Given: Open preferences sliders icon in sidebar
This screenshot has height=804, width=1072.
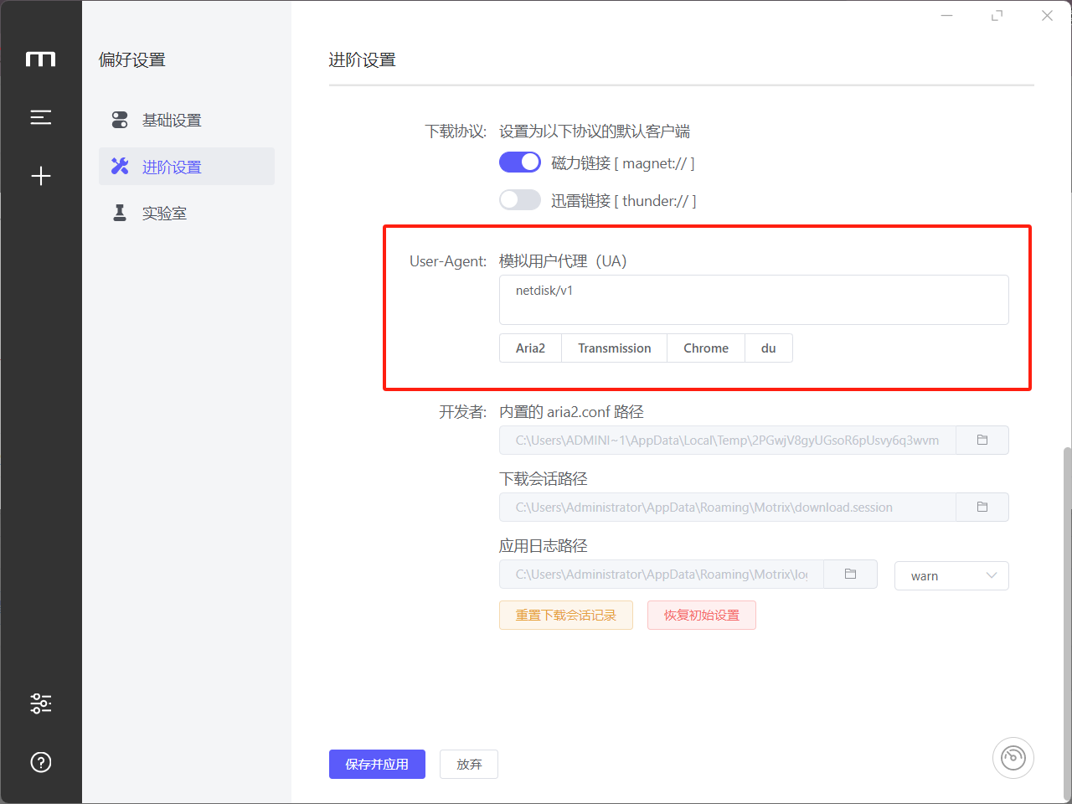Looking at the screenshot, I should pos(40,703).
